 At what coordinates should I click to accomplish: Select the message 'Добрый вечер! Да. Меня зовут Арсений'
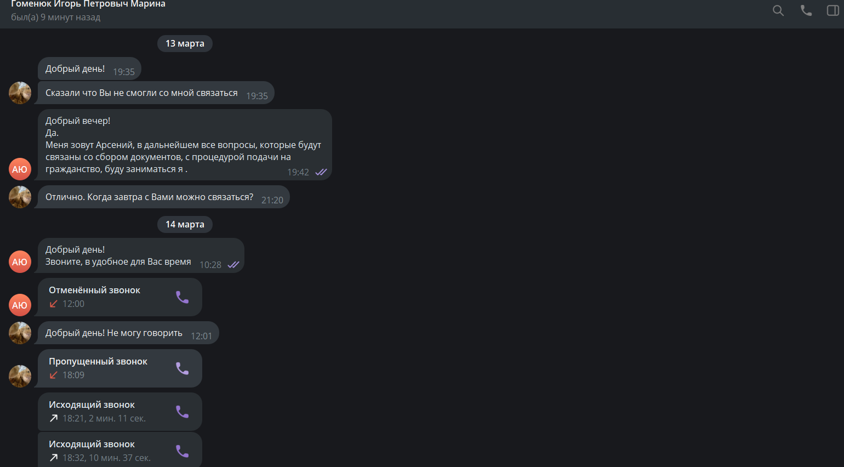[x=185, y=145]
